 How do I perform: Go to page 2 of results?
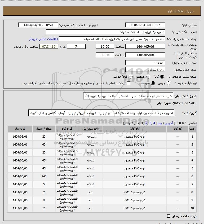[147, 123]
